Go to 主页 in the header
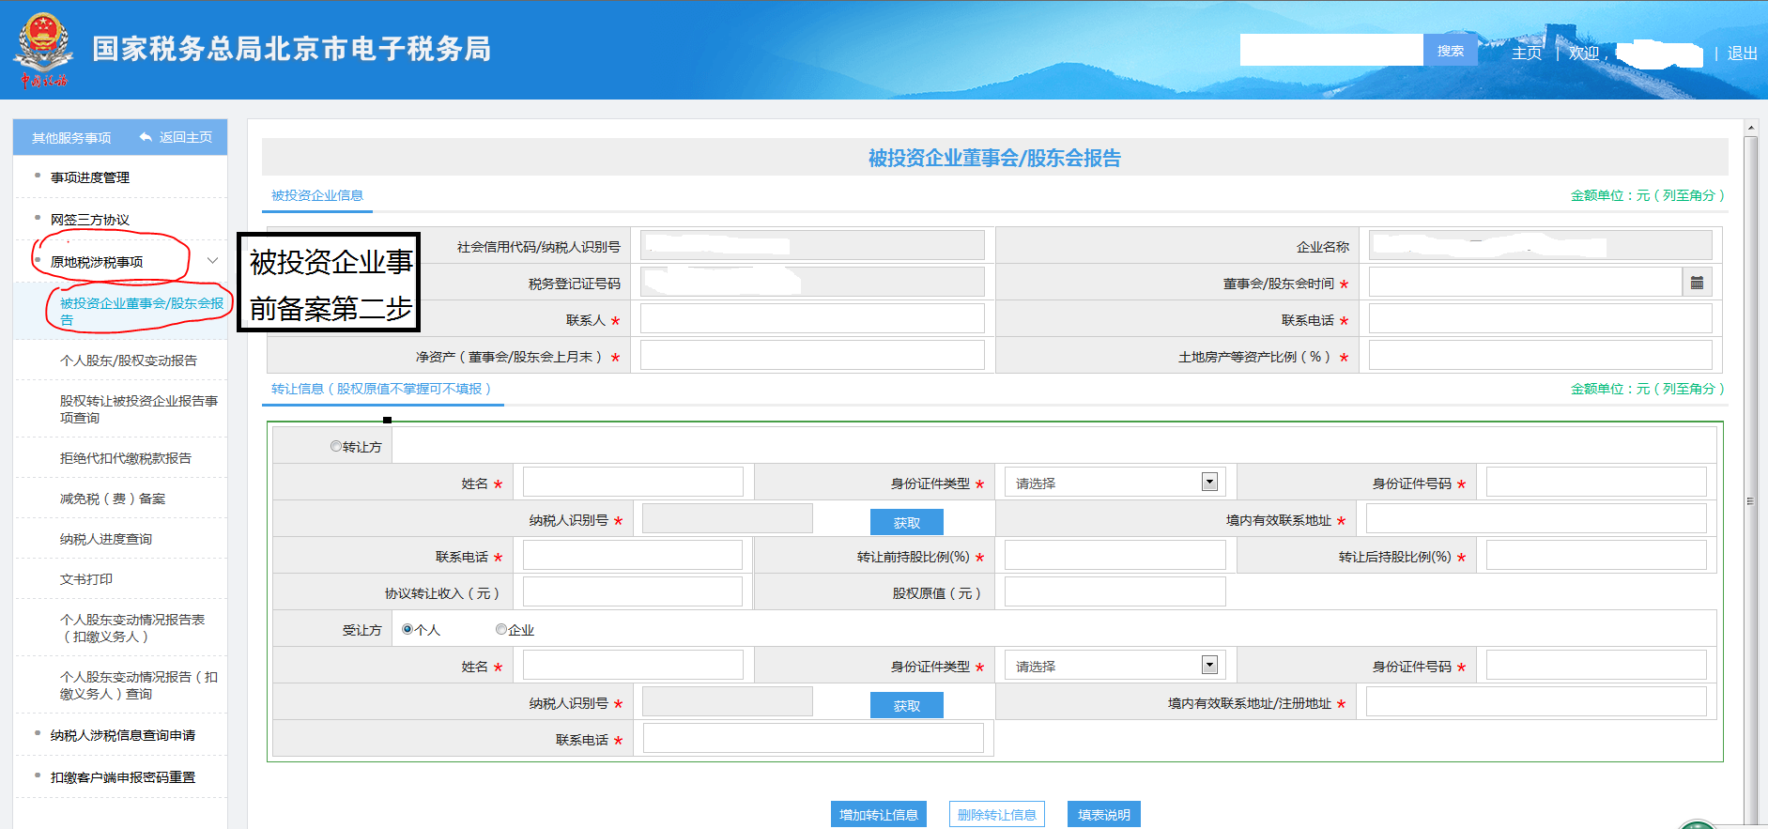The width and height of the screenshot is (1768, 829). coord(1527,54)
